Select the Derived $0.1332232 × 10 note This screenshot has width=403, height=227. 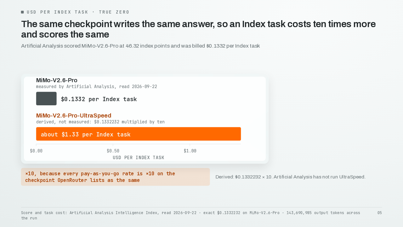(x=290, y=177)
